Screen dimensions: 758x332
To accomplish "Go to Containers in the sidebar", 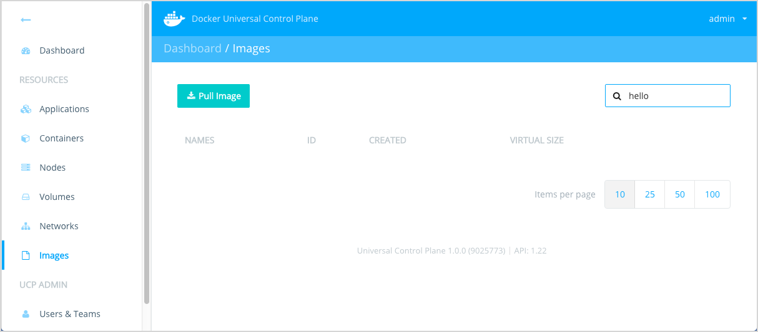I will pyautogui.click(x=61, y=138).
